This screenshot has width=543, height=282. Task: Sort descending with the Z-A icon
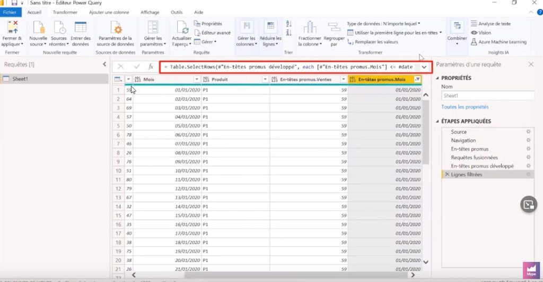click(x=289, y=33)
